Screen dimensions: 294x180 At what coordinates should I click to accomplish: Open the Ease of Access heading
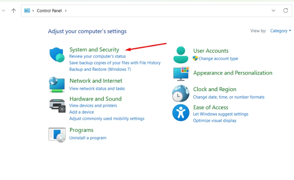211,107
